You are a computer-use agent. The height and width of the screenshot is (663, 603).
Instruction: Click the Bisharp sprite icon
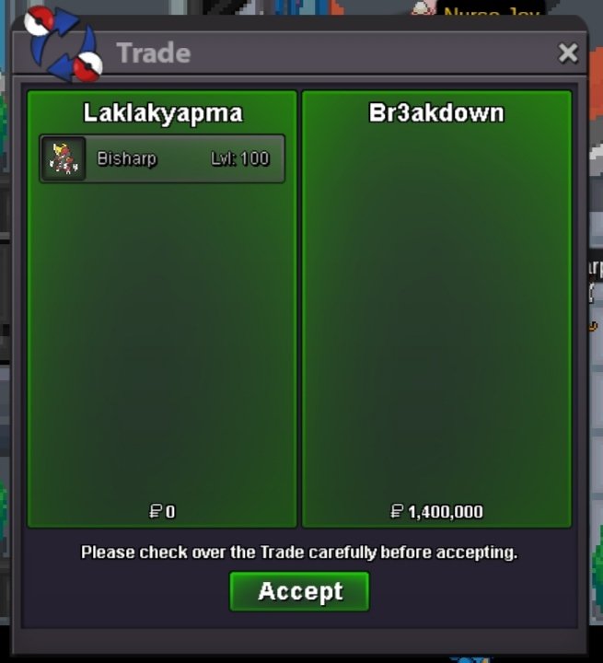point(64,158)
